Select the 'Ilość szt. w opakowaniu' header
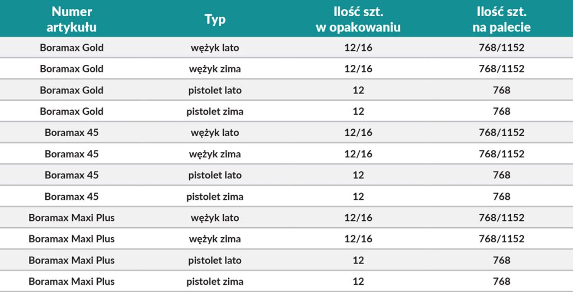 [x=358, y=19]
